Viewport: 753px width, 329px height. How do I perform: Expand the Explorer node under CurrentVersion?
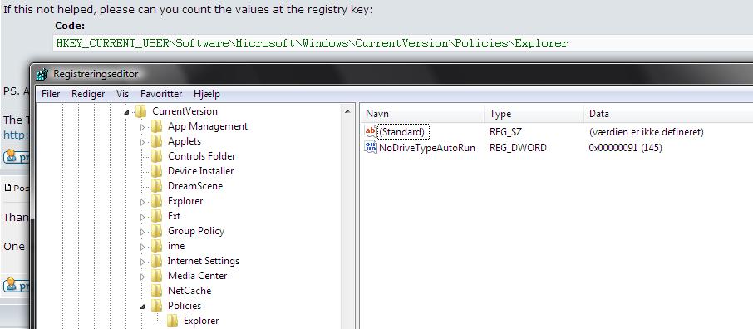coord(142,202)
